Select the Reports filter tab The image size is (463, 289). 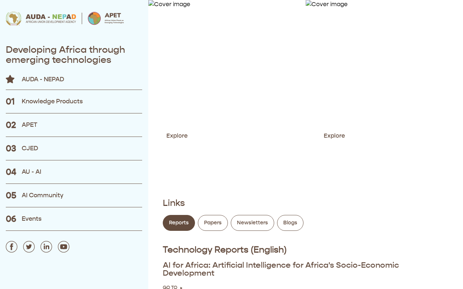click(x=179, y=223)
